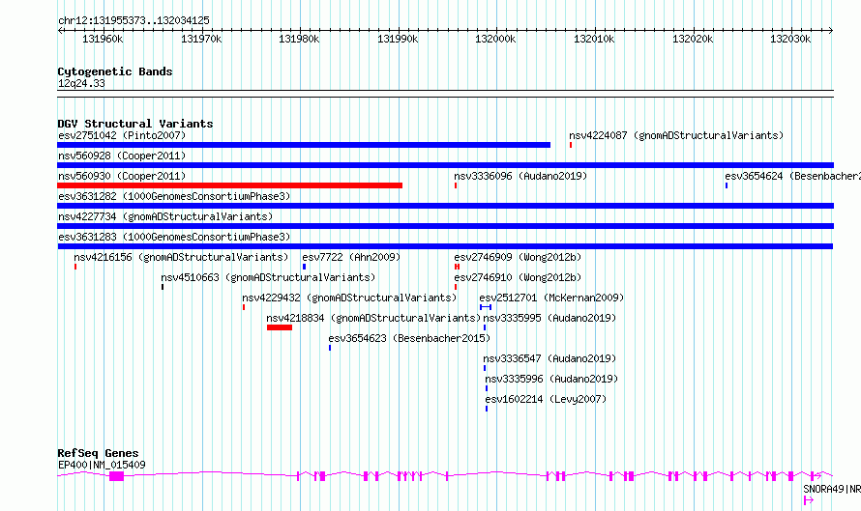Open variant nsv4224087 (gnomADStructuralVariants) label
This screenshot has height=511, width=861.
tap(676, 135)
